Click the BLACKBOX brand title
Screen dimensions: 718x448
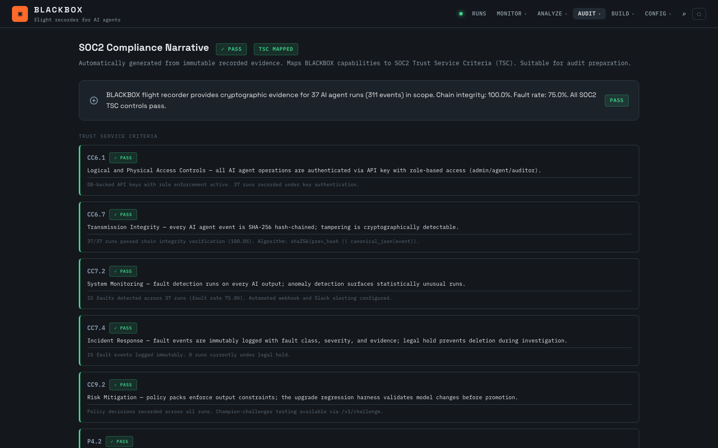[x=58, y=10]
